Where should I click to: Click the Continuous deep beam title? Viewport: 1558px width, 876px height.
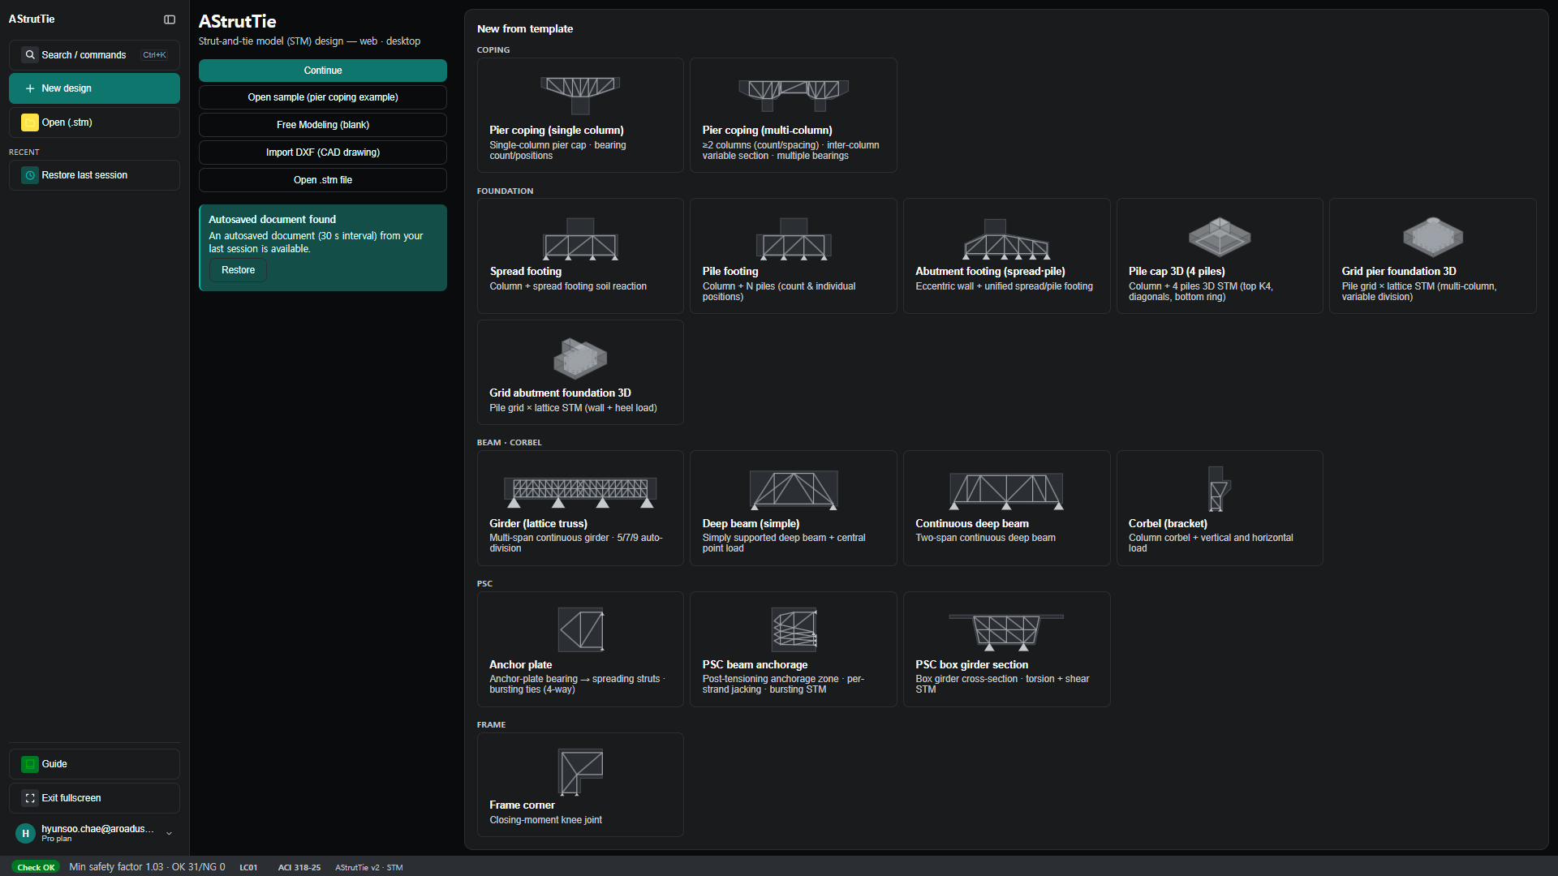click(x=972, y=523)
